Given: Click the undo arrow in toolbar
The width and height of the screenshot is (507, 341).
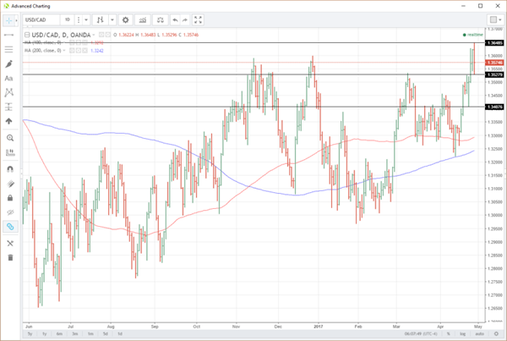Looking at the screenshot, I should pos(175,19).
